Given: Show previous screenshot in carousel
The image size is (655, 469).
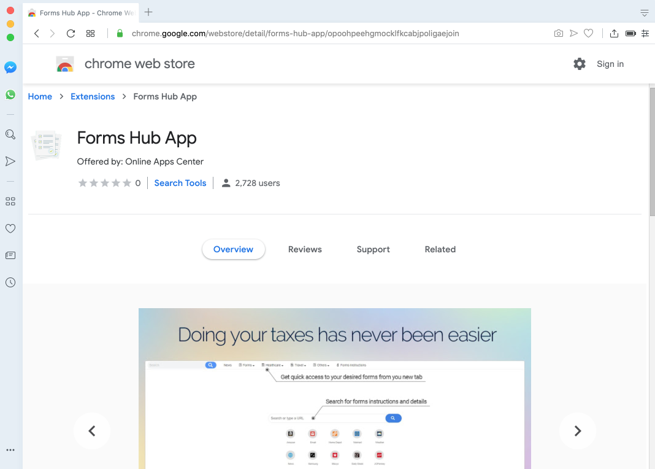Looking at the screenshot, I should click(92, 431).
